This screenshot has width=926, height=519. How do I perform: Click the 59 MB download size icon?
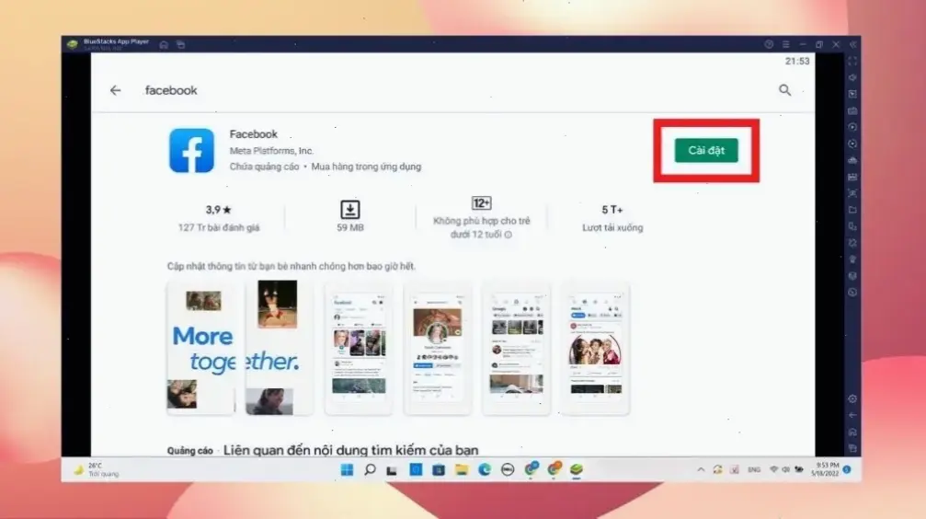(350, 210)
